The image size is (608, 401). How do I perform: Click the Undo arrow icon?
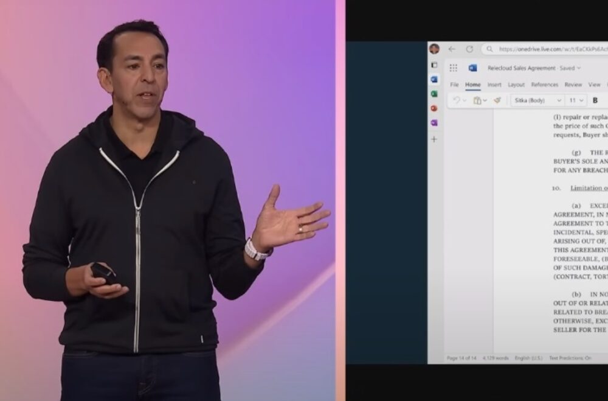click(457, 100)
